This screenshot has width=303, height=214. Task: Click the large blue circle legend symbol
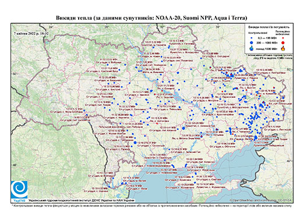[x=252, y=42]
